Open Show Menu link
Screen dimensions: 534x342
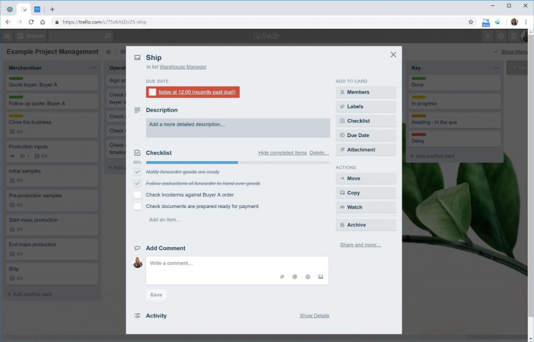pyautogui.click(x=514, y=52)
